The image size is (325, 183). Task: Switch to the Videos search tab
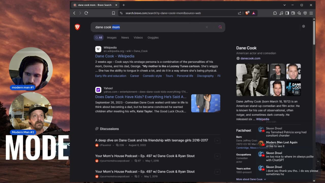click(x=138, y=38)
